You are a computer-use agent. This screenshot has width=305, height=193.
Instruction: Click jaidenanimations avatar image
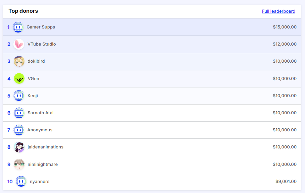(19, 147)
